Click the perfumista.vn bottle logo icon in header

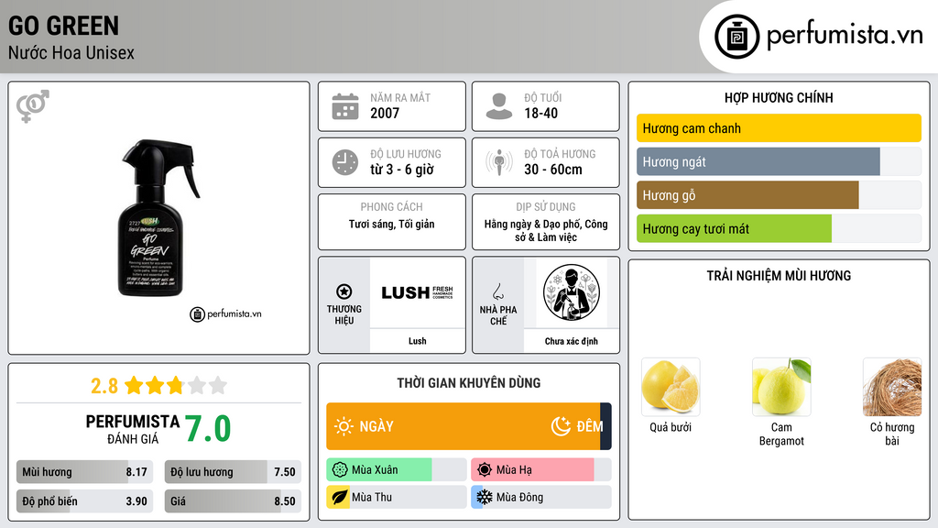(736, 37)
